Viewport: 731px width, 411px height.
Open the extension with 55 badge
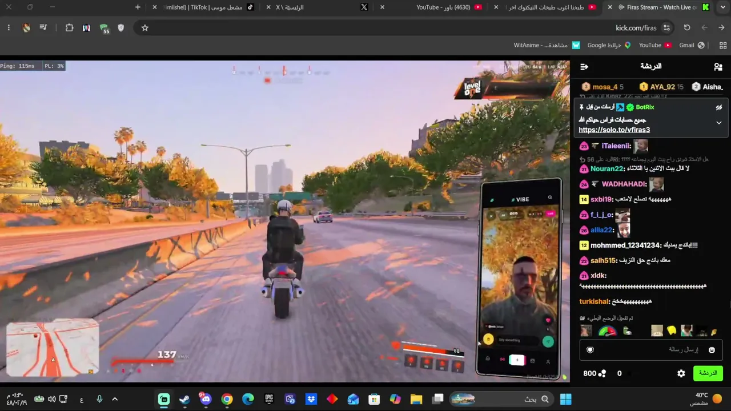[104, 29]
